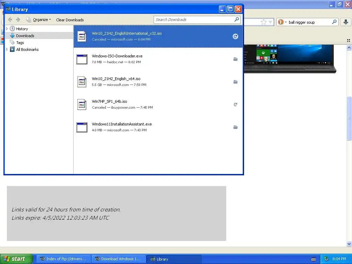This screenshot has height=264, width=352.
Task: Click 'Links valid for 24 hours' text
Action: click(66, 209)
